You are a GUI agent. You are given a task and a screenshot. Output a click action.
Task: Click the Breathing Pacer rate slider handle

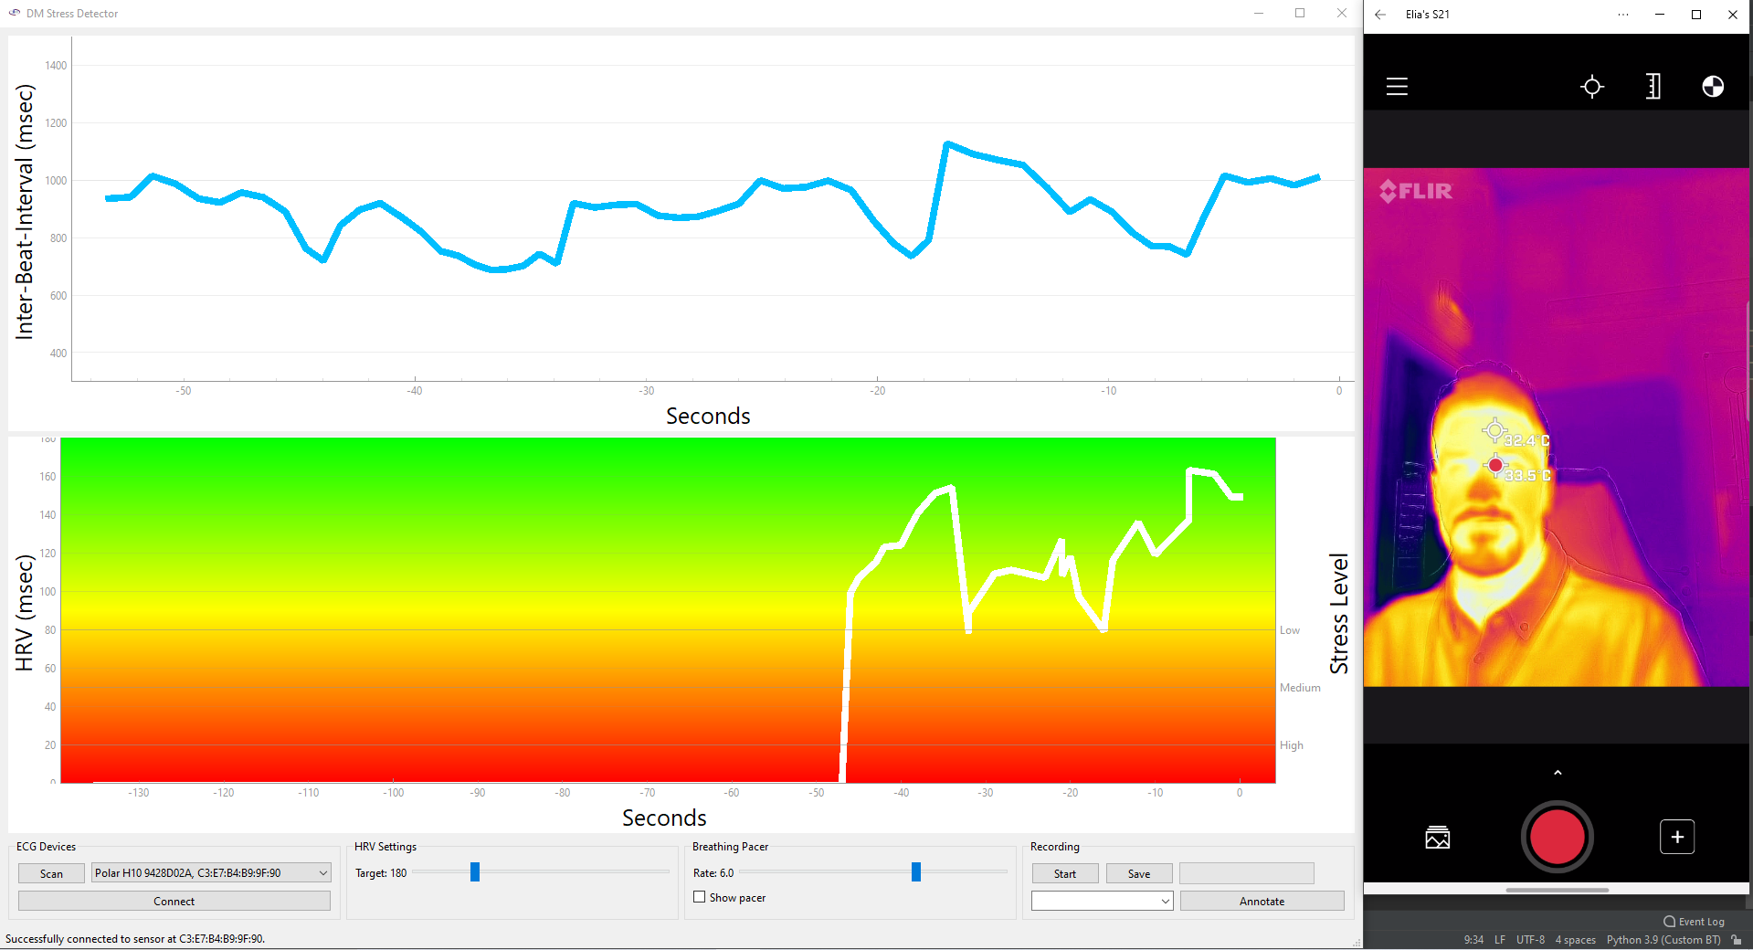[915, 872]
